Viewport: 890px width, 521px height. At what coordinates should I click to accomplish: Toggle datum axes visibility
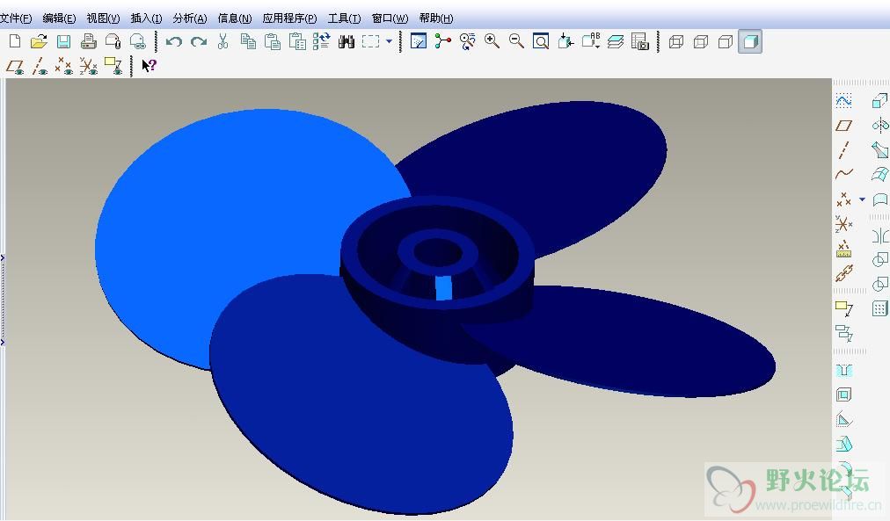(x=40, y=66)
